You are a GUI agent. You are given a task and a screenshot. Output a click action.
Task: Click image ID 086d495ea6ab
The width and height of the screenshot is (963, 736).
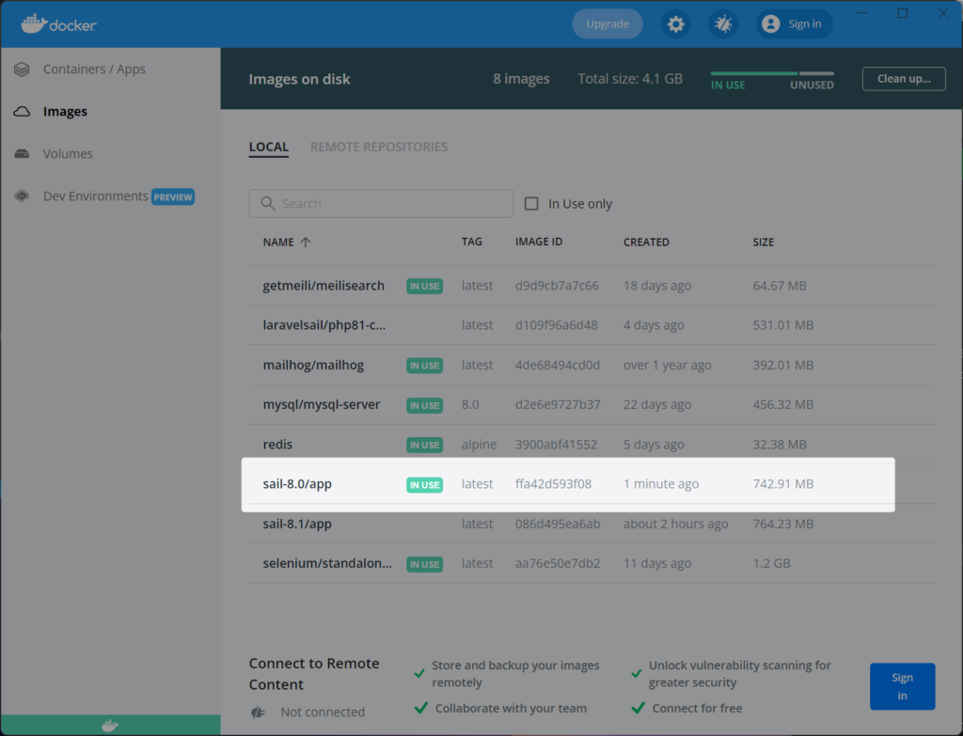tap(558, 524)
